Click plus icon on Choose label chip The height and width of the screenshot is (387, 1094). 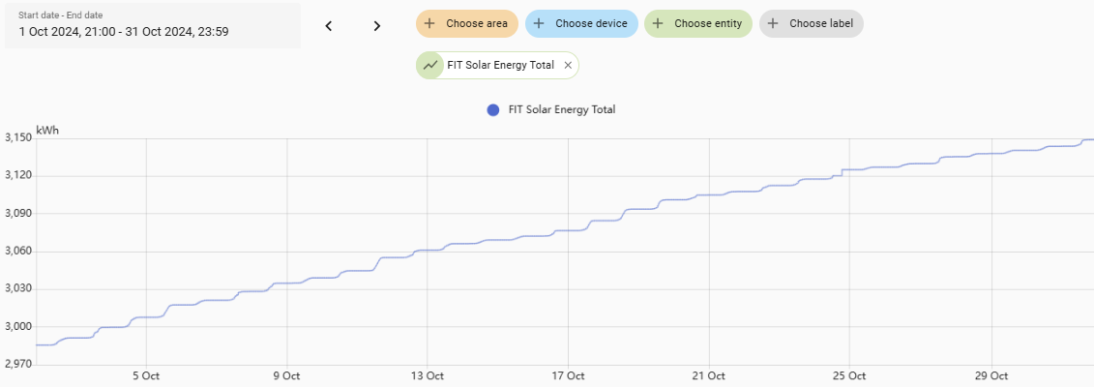tap(774, 23)
